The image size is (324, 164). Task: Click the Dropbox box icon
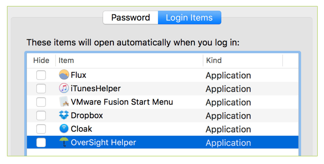tap(64, 115)
